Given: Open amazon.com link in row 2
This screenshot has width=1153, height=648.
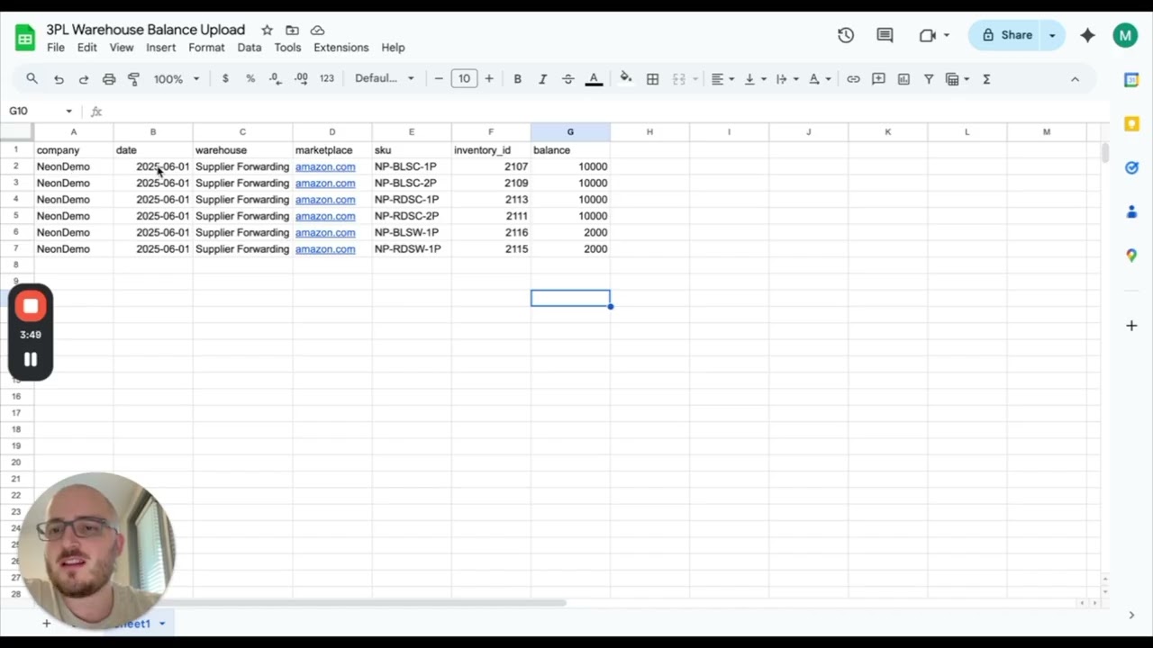Looking at the screenshot, I should (325, 166).
